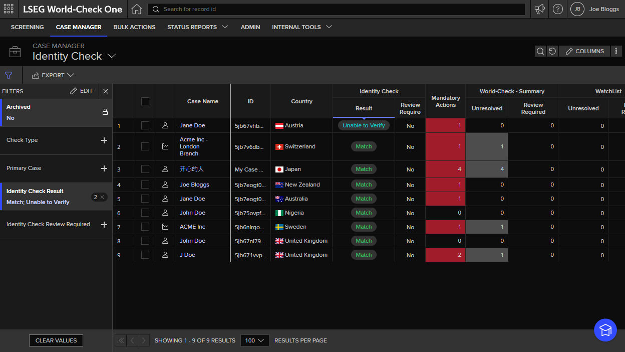Click the organization icon on ACME Inc row
Viewport: 625px width, 352px height.
click(x=165, y=227)
